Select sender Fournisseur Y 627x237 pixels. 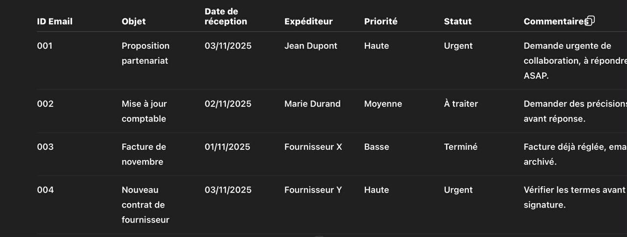coord(313,190)
